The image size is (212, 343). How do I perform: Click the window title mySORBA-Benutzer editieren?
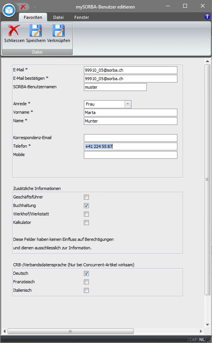[x=105, y=7]
